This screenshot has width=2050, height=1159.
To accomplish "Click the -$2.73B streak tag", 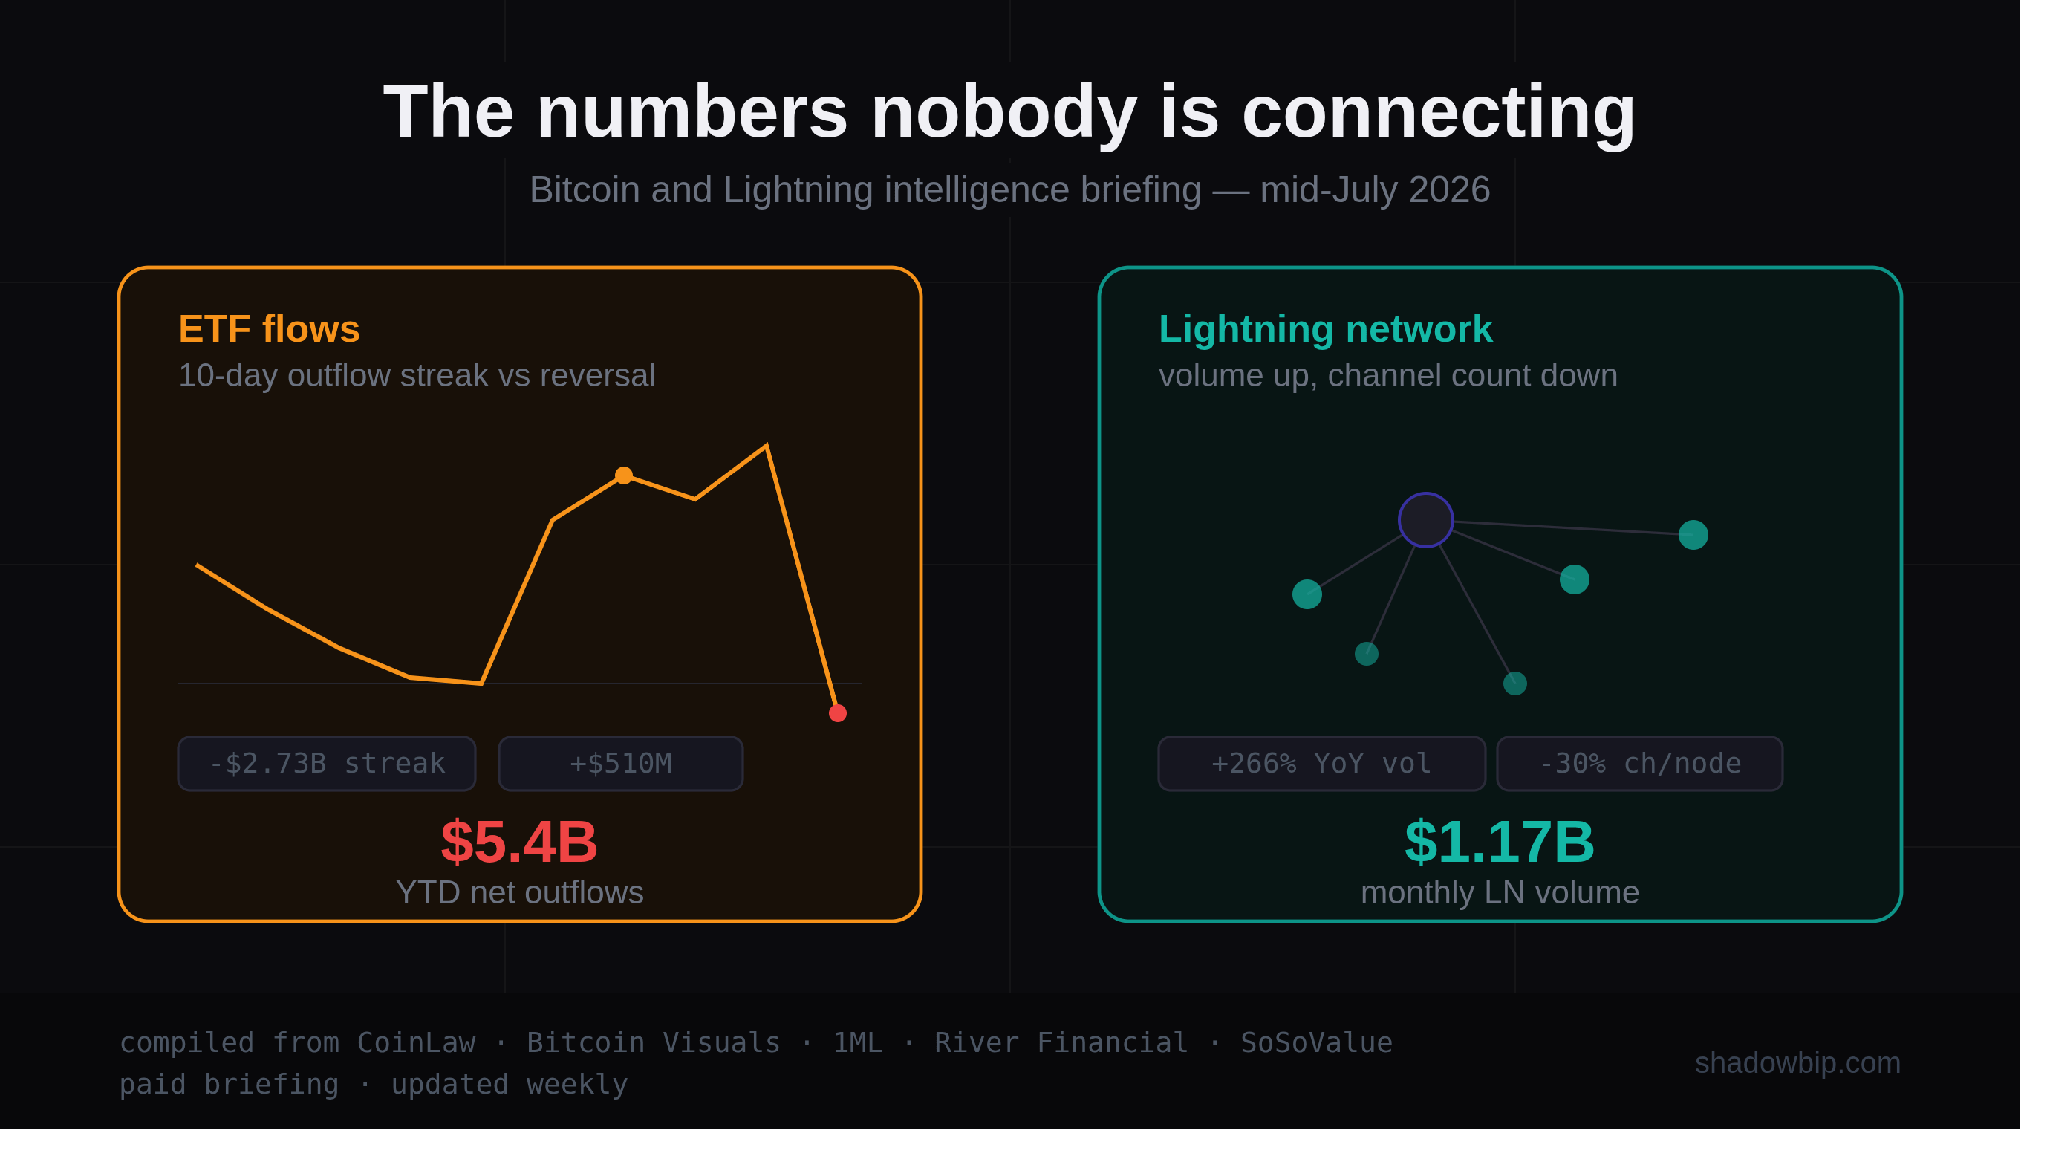I will tap(326, 764).
